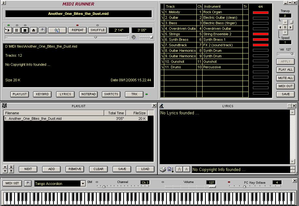
Task: Move playlist item to bottom arrow
Action: click(x=11, y=171)
